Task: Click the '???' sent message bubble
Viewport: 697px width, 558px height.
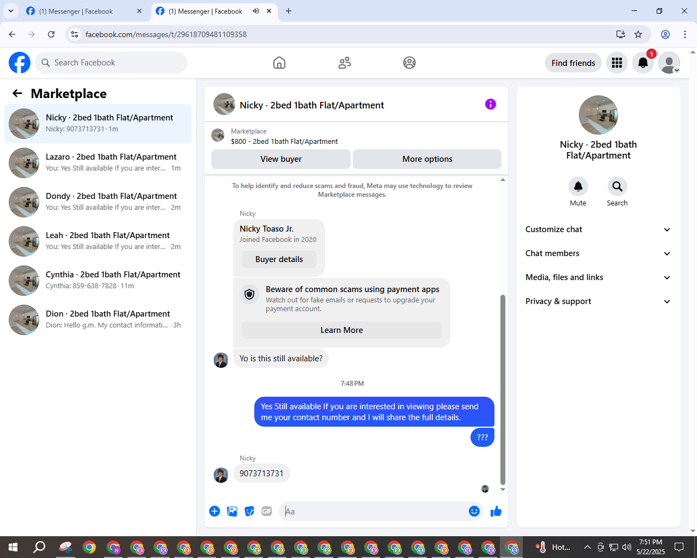Action: click(482, 437)
